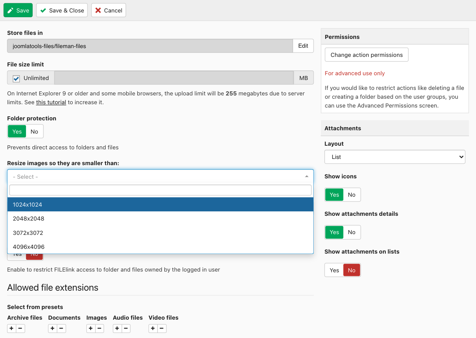Enable Show attachments on lists with Yes

334,270
